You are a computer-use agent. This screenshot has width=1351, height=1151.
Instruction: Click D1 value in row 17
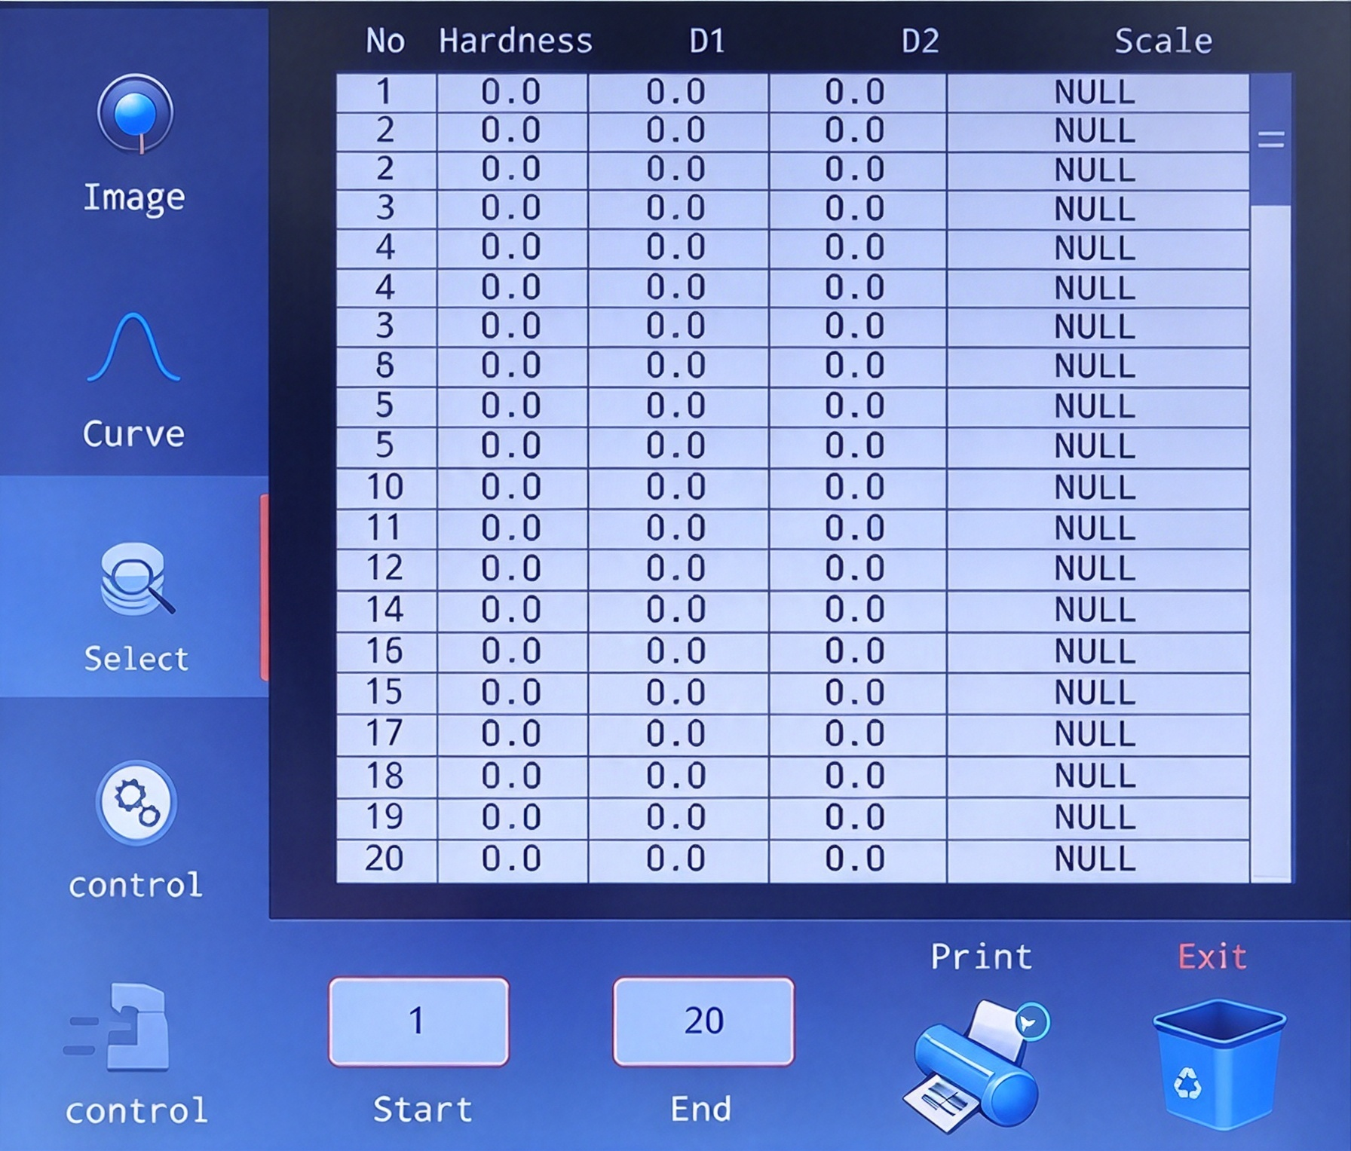pos(677,734)
